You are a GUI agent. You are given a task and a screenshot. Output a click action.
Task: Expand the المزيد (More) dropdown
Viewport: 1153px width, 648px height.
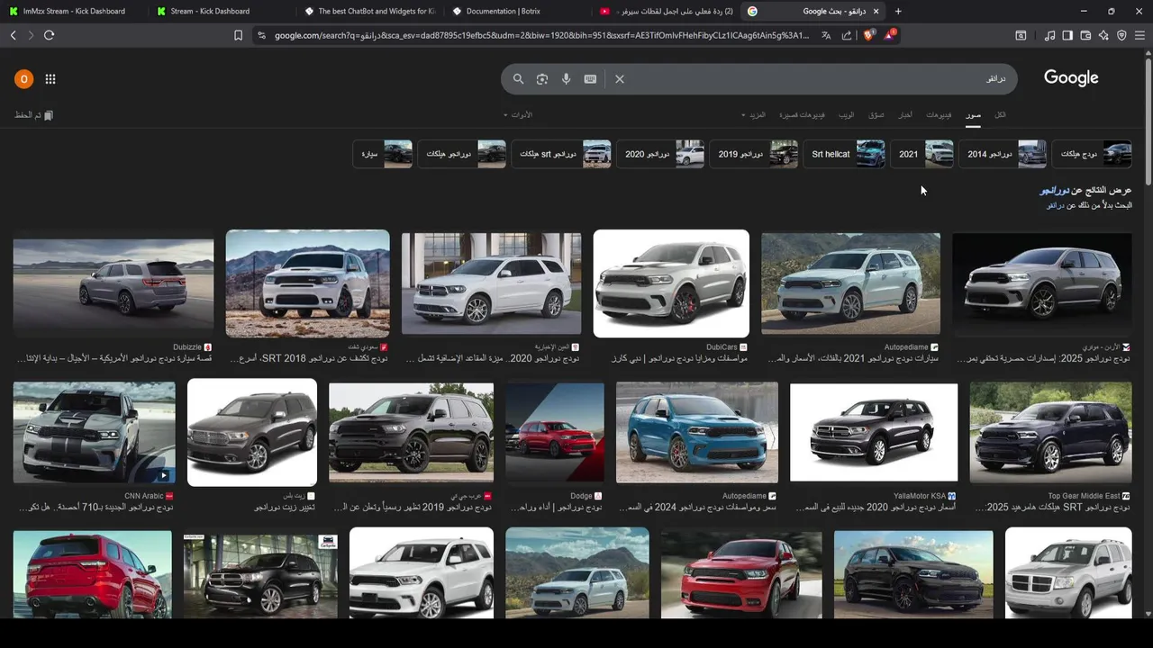coord(754,115)
